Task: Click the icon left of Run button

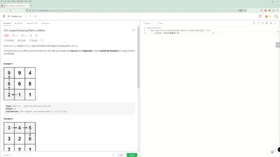Action: click(x=114, y=155)
